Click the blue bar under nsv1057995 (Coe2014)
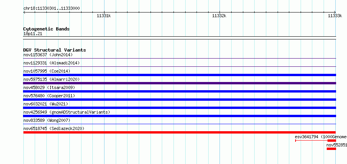 (x=179, y=75)
